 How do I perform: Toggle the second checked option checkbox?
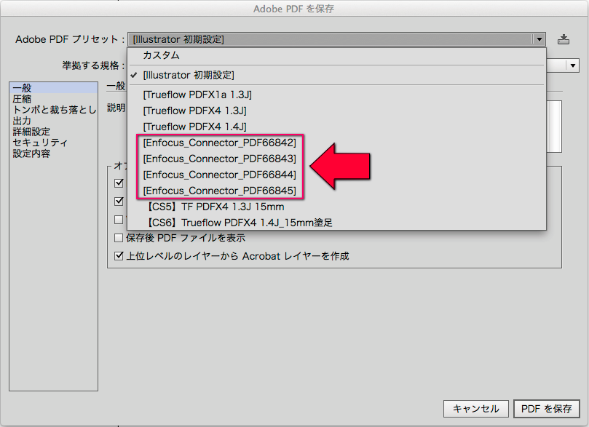119,201
